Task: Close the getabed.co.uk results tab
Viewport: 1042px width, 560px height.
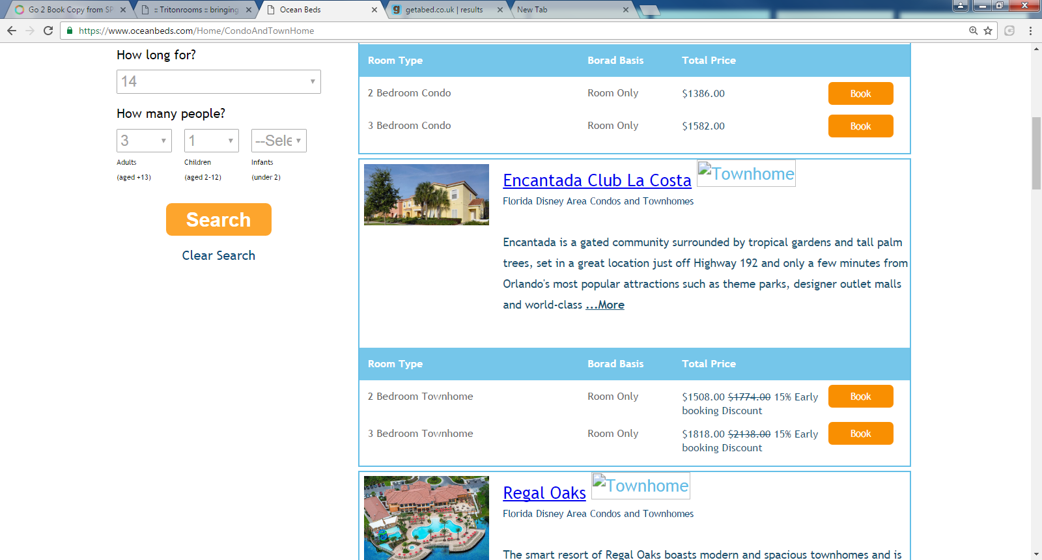Action: [x=500, y=10]
